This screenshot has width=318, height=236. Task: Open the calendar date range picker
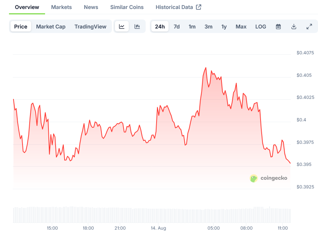tap(278, 27)
